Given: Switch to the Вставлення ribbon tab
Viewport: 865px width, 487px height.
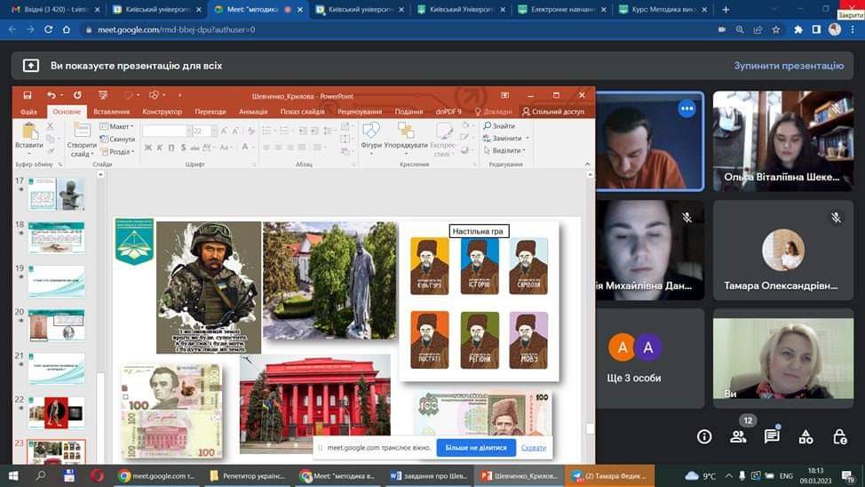Looking at the screenshot, I should tap(111, 112).
